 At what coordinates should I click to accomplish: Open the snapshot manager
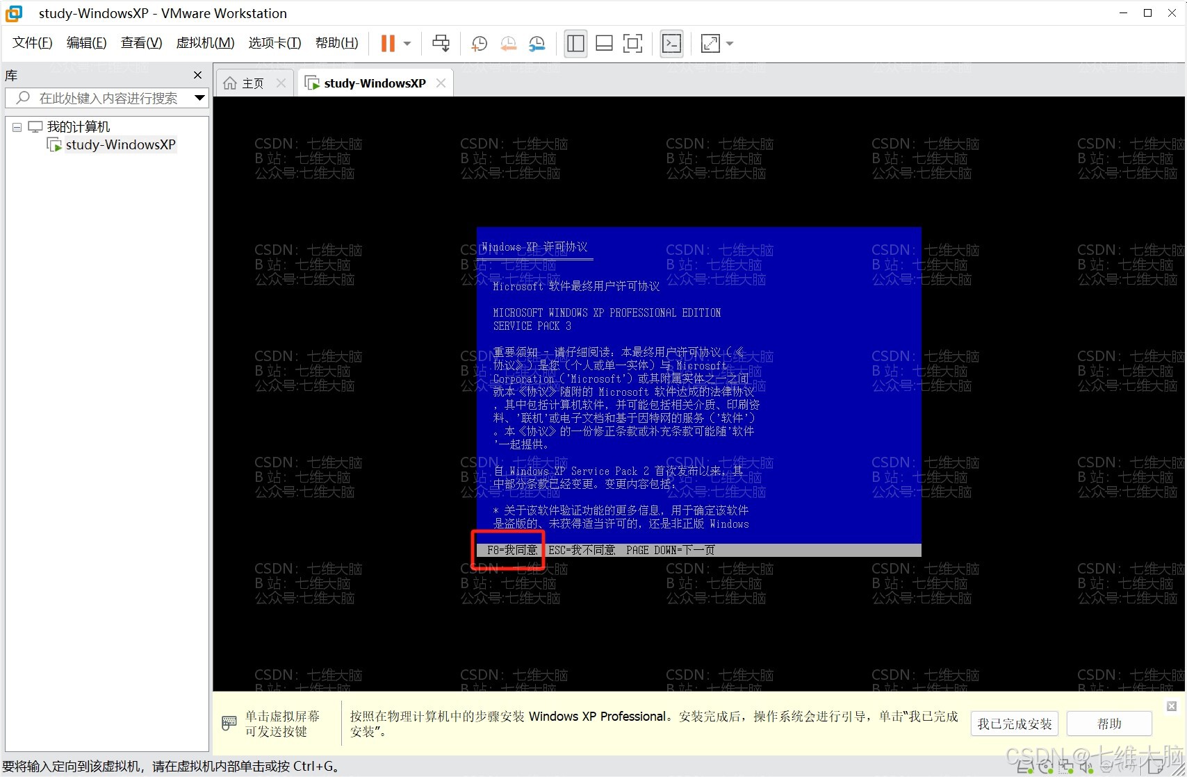tap(537, 44)
